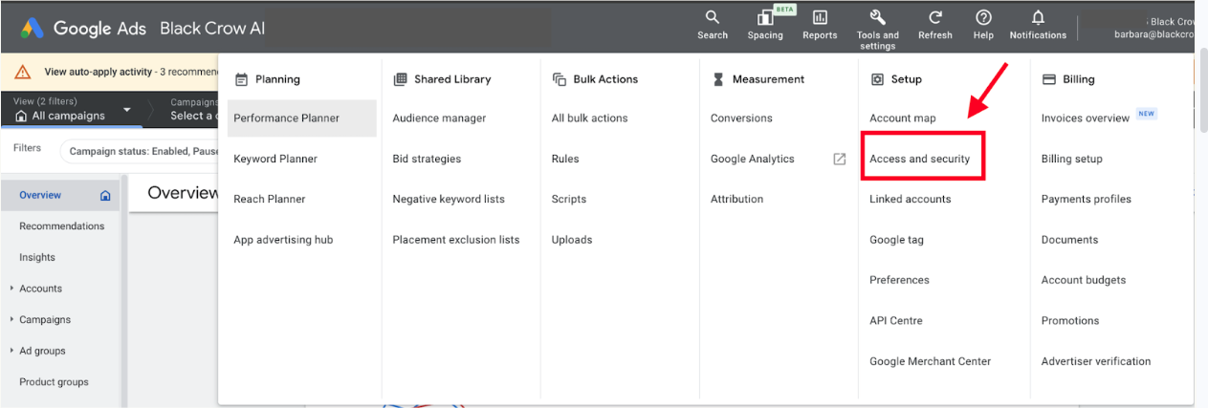Open Insights in left sidebar
1208x408 pixels.
(x=37, y=257)
